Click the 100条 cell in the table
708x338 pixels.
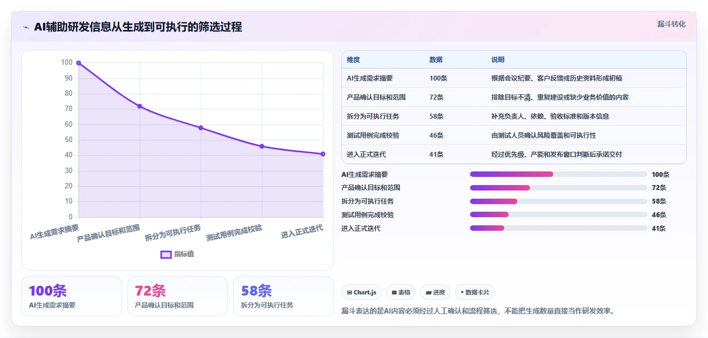point(438,78)
